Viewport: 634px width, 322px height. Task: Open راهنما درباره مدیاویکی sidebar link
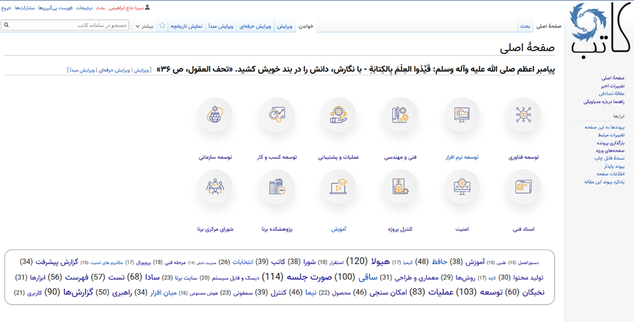click(604, 102)
